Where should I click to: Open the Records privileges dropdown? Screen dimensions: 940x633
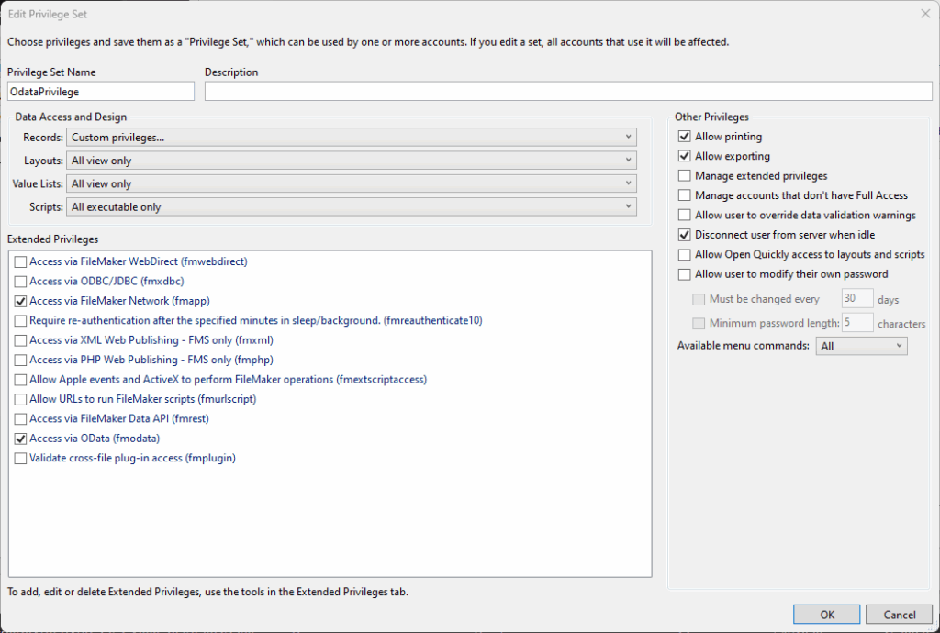(352, 138)
